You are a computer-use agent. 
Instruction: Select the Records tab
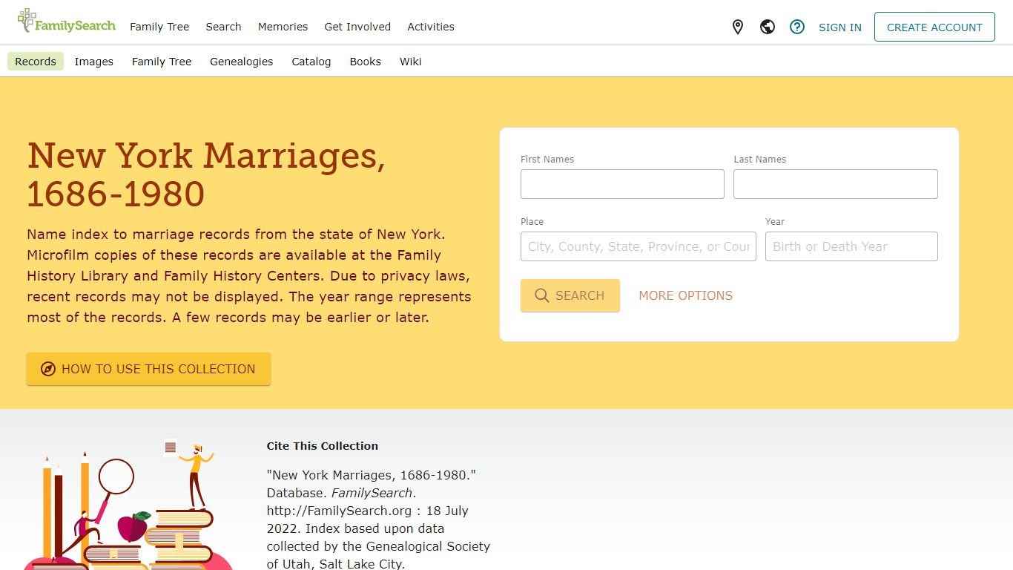pos(36,62)
